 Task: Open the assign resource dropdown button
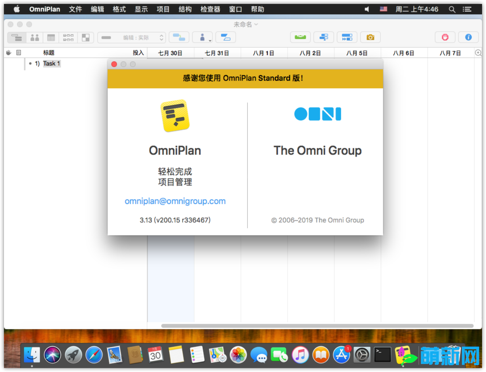click(x=202, y=38)
